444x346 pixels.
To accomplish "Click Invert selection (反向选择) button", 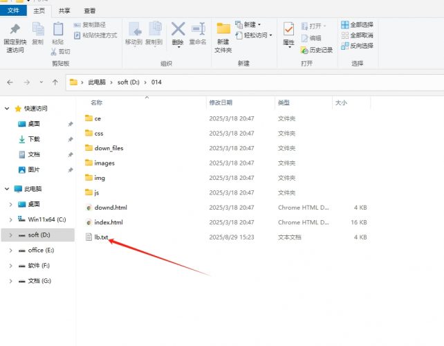I will [x=357, y=46].
